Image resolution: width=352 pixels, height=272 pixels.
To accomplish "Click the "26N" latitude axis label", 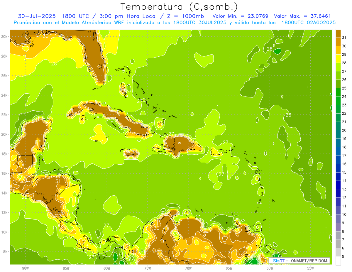I will (5, 76).
